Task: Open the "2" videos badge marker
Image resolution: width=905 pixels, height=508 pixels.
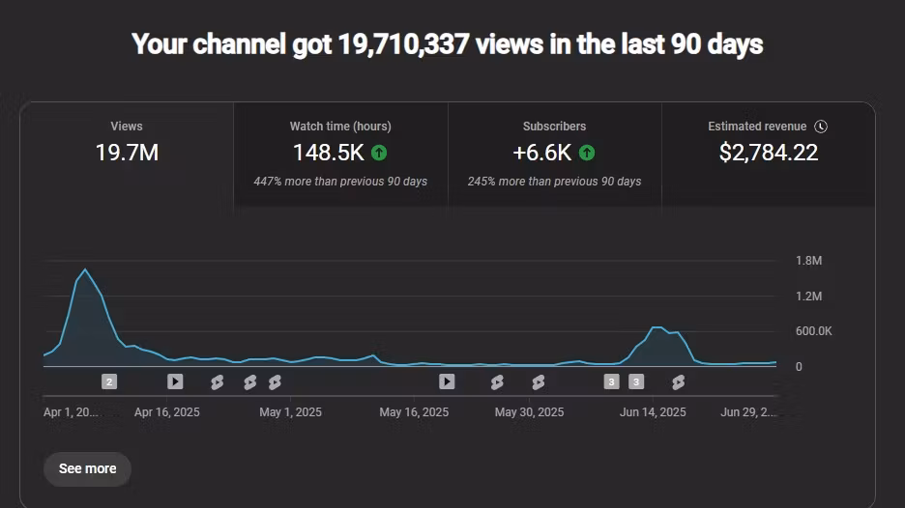Action: tap(109, 381)
